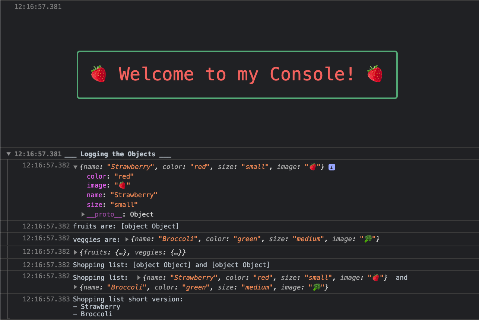
Task: Expand the __proto__ property of Strawberry
Action: coord(83,214)
